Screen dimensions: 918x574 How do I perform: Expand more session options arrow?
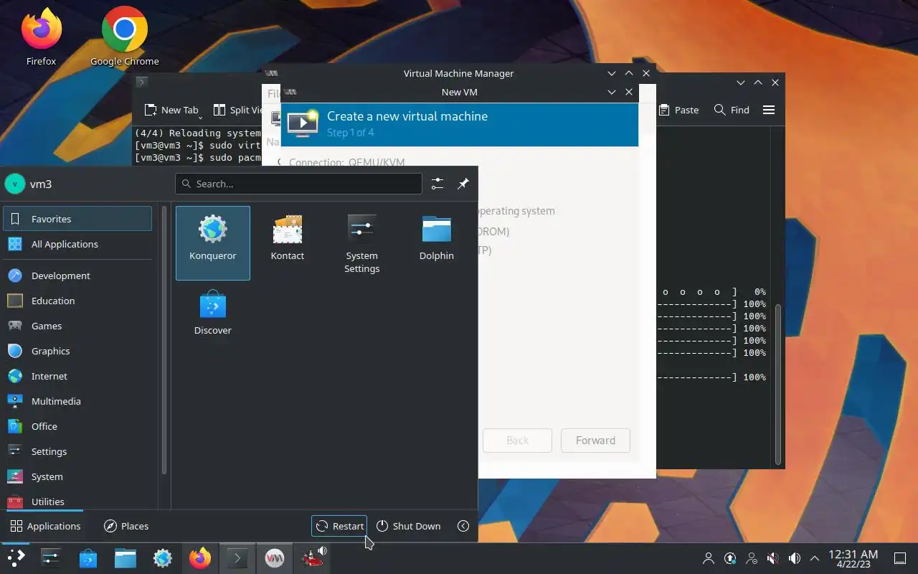463,526
